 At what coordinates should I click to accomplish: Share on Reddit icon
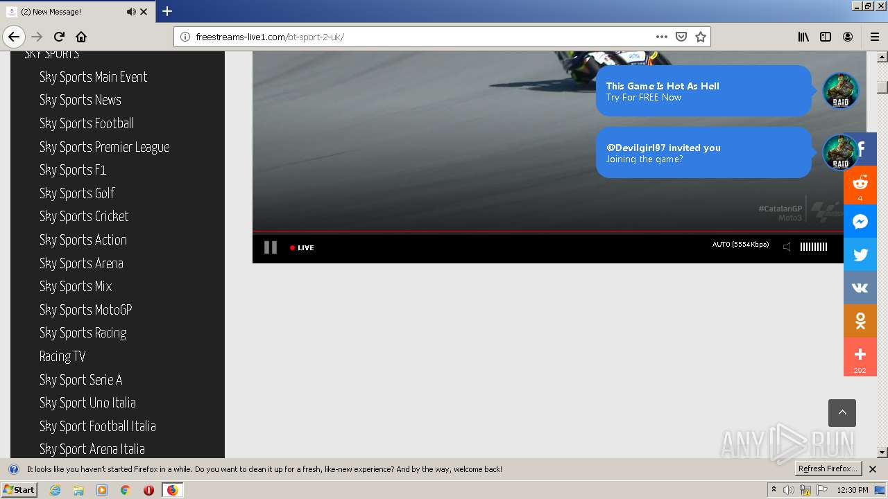[x=860, y=185]
